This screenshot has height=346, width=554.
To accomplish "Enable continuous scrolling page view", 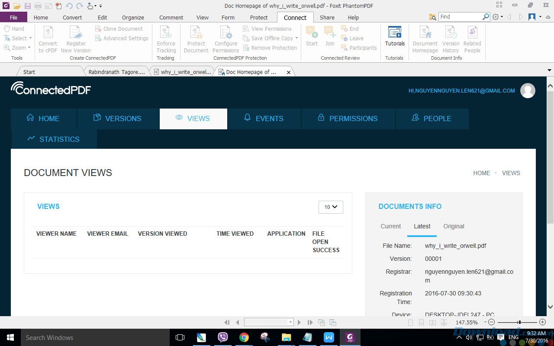I will pyautogui.click(x=421, y=322).
